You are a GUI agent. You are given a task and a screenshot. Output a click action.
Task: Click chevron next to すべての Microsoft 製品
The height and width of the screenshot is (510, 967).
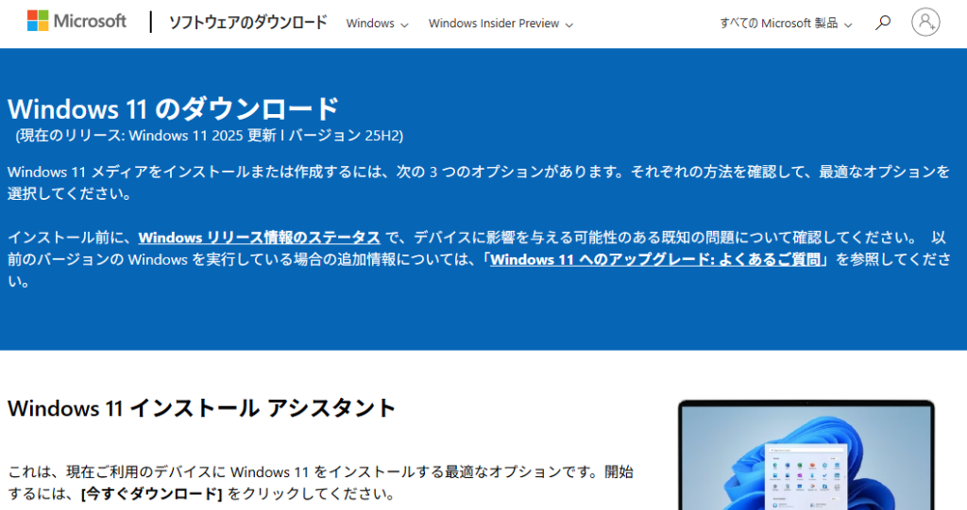point(848,25)
